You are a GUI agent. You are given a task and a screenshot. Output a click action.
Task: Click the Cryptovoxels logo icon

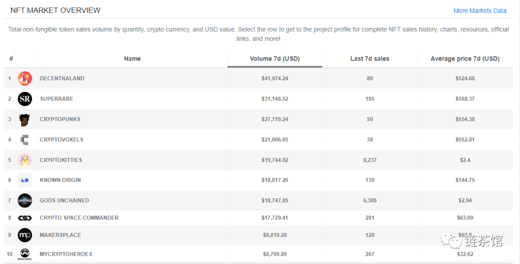[25, 139]
